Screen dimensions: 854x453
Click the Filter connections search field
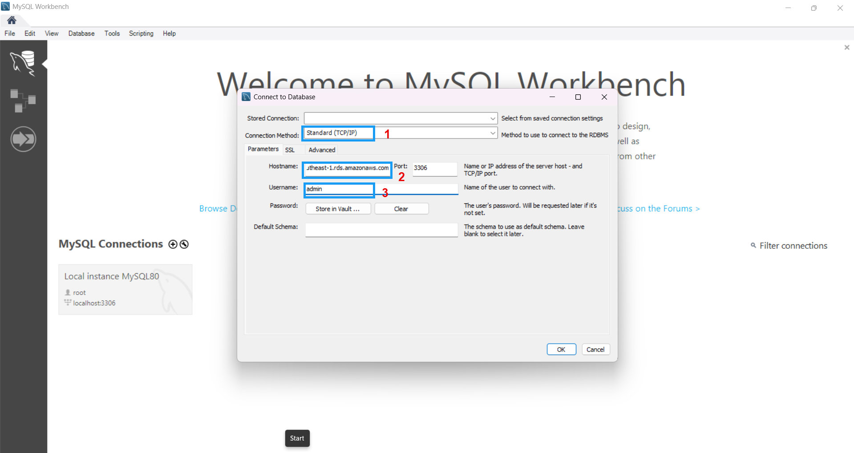(x=793, y=246)
